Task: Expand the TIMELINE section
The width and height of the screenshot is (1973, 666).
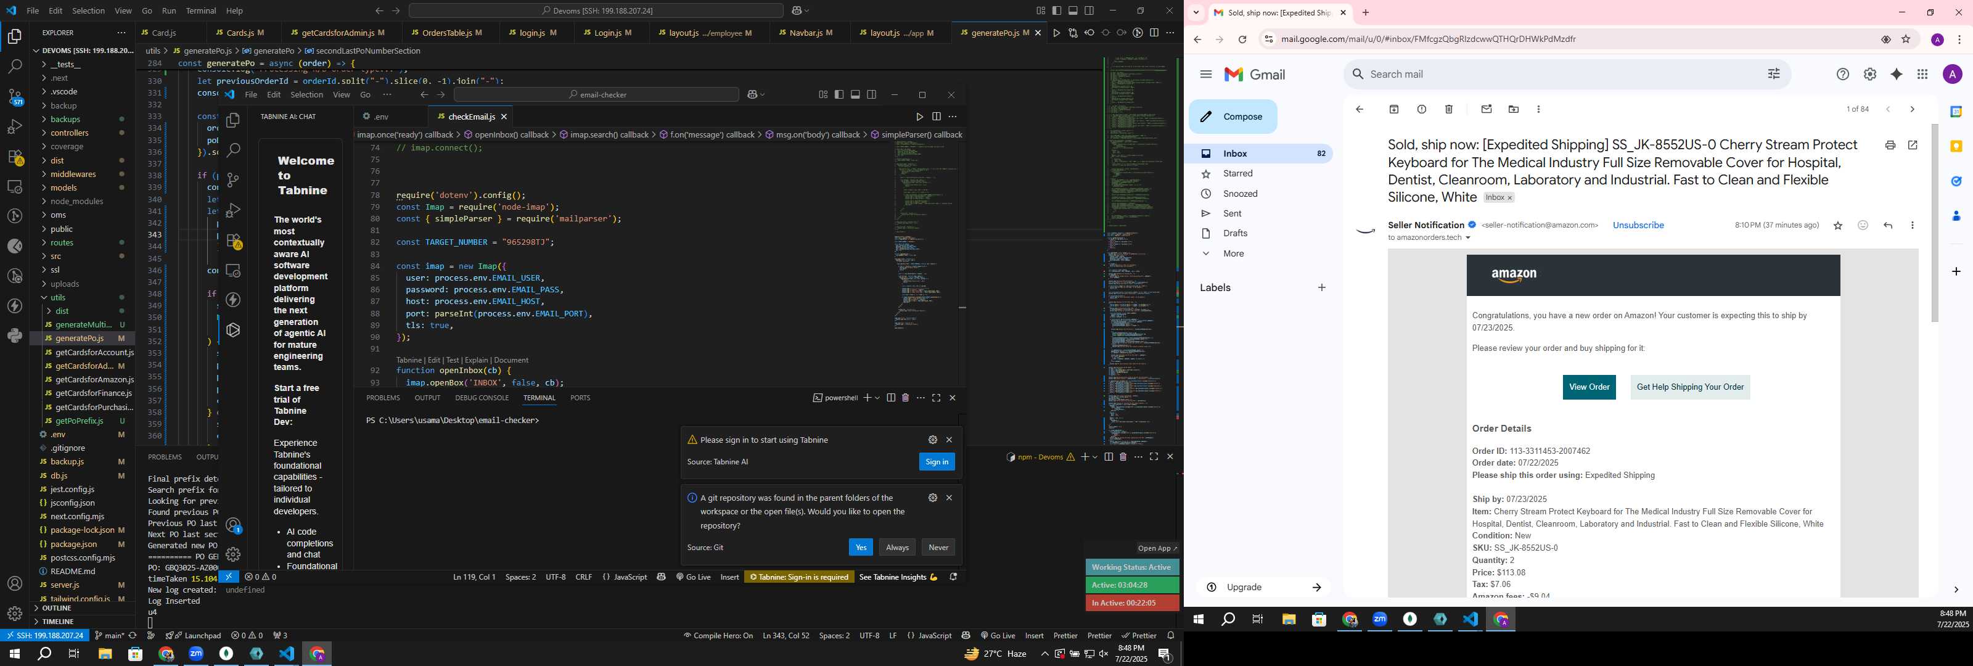Action: [83, 622]
